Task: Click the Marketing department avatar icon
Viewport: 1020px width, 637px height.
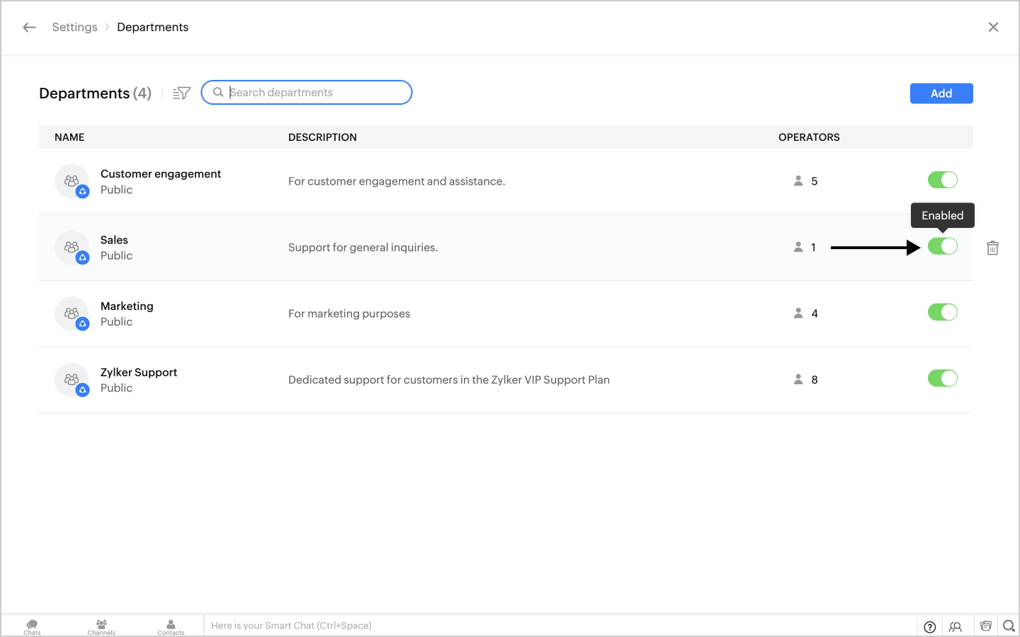Action: click(x=72, y=314)
